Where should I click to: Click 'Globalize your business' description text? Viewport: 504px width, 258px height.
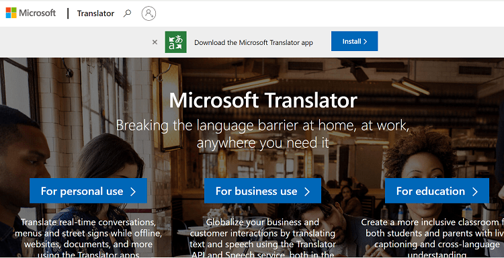[x=263, y=239]
